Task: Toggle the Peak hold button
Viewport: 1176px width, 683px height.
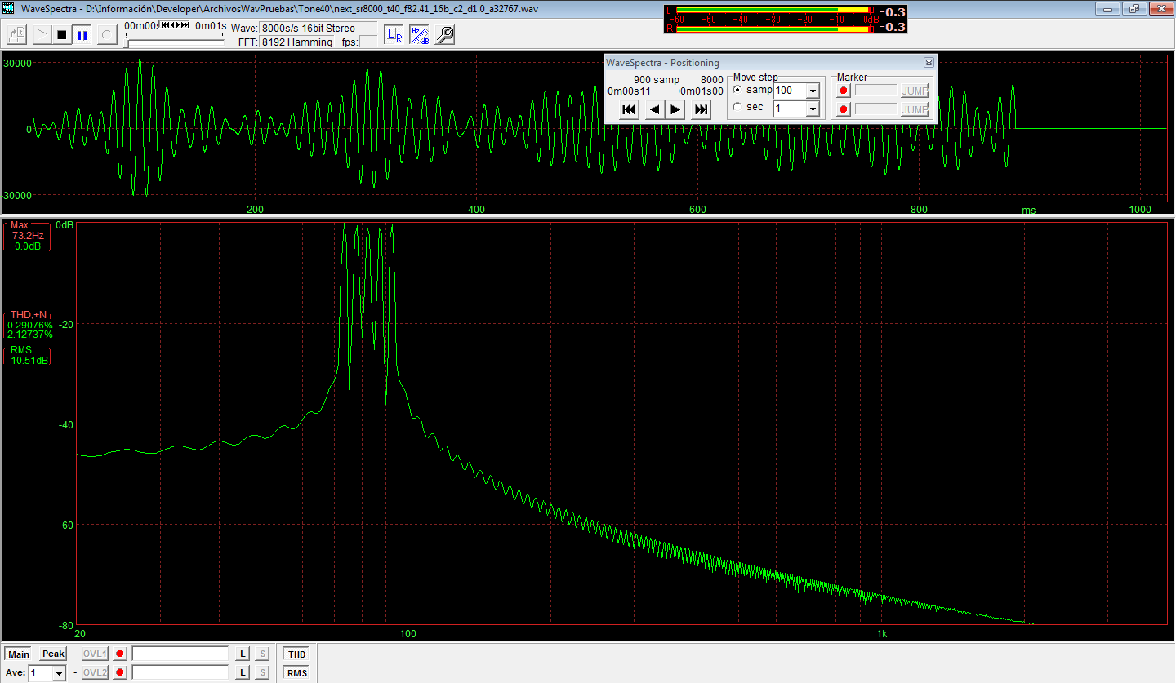Action: point(53,654)
